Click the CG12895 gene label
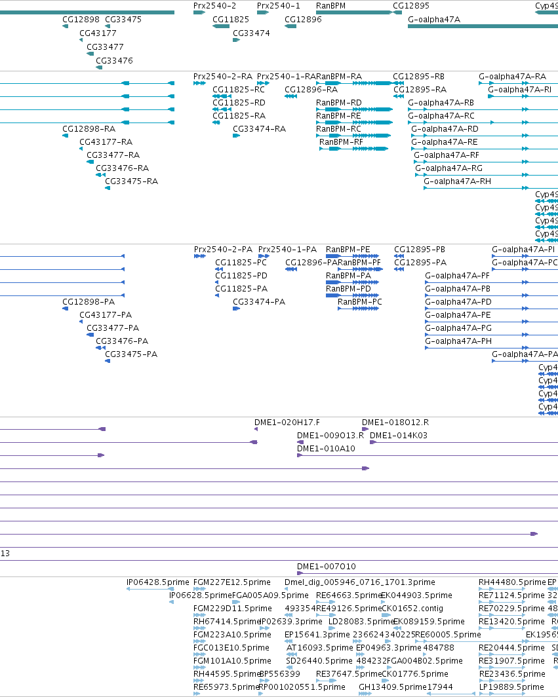 pos(411,6)
